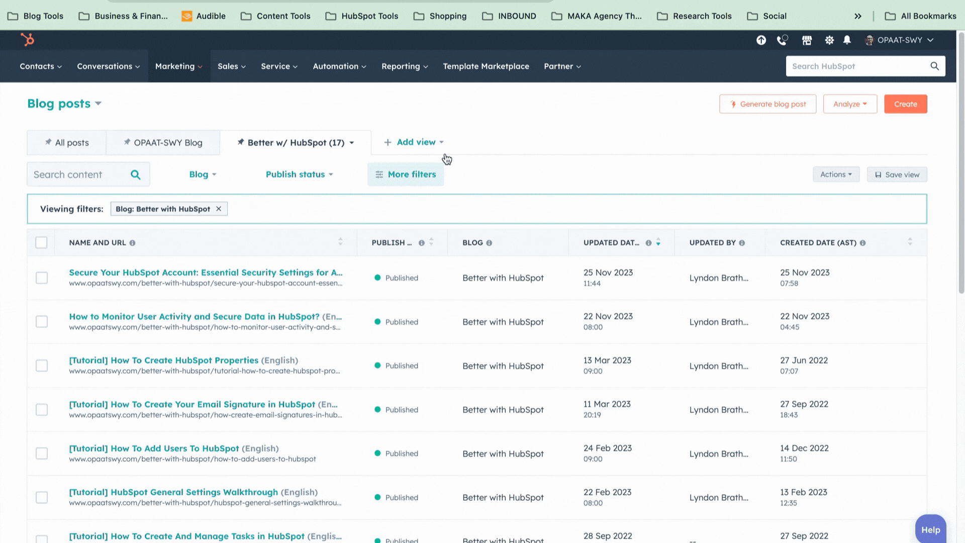The width and height of the screenshot is (965, 543).
Task: Open the Automation menu
Action: point(339,66)
